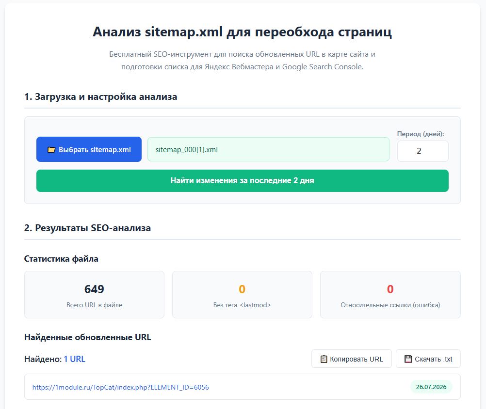Click the Всего URL в файле label
Image resolution: width=486 pixels, height=409 pixels.
pos(94,305)
